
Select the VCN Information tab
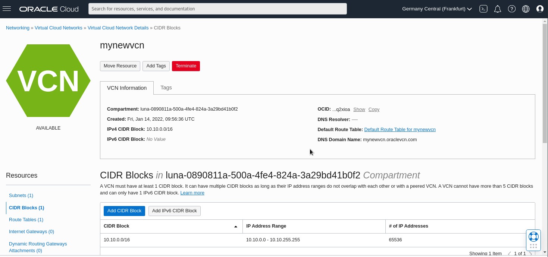127,88
